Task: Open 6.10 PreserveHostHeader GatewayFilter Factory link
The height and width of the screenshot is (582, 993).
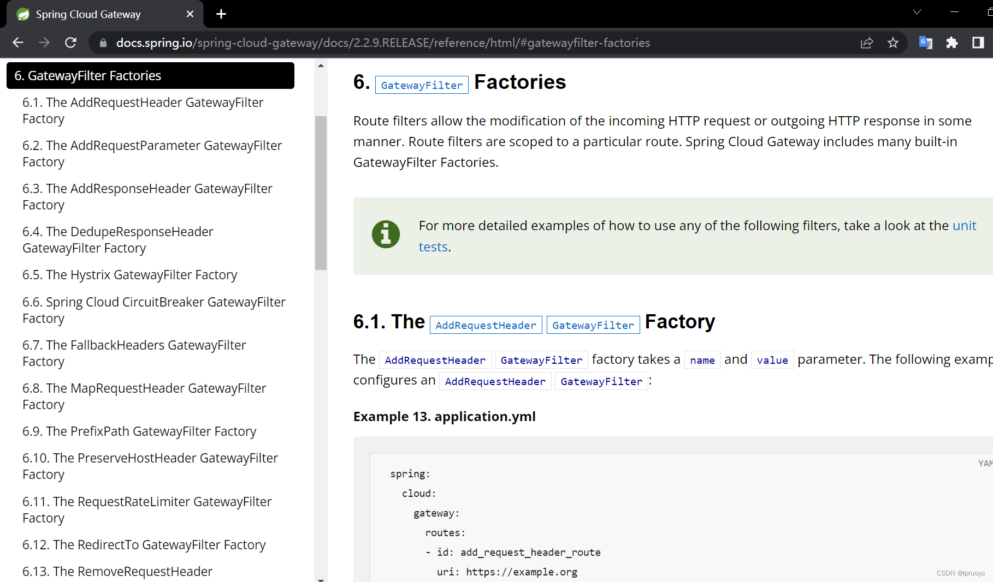Action: (150, 466)
